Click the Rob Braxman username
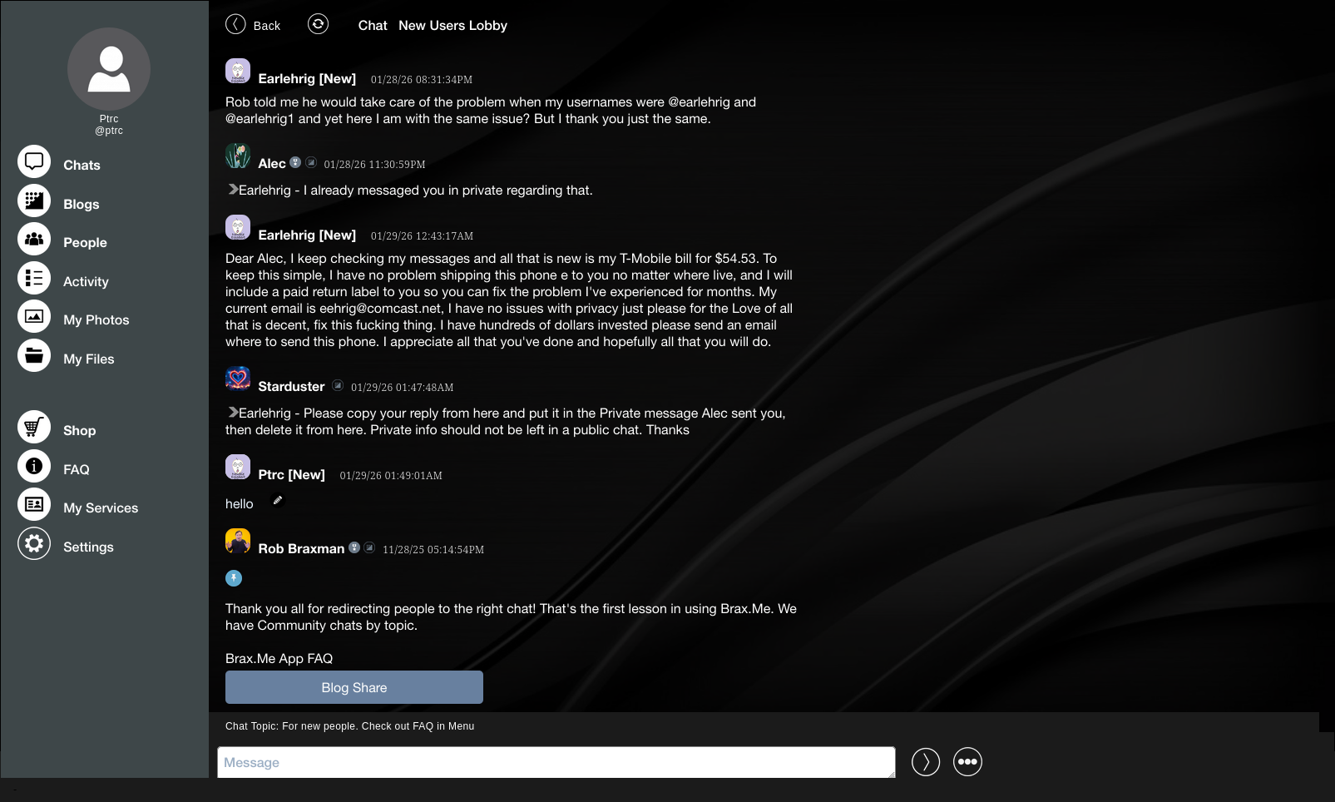Viewport: 1335px width, 802px height. point(301,548)
